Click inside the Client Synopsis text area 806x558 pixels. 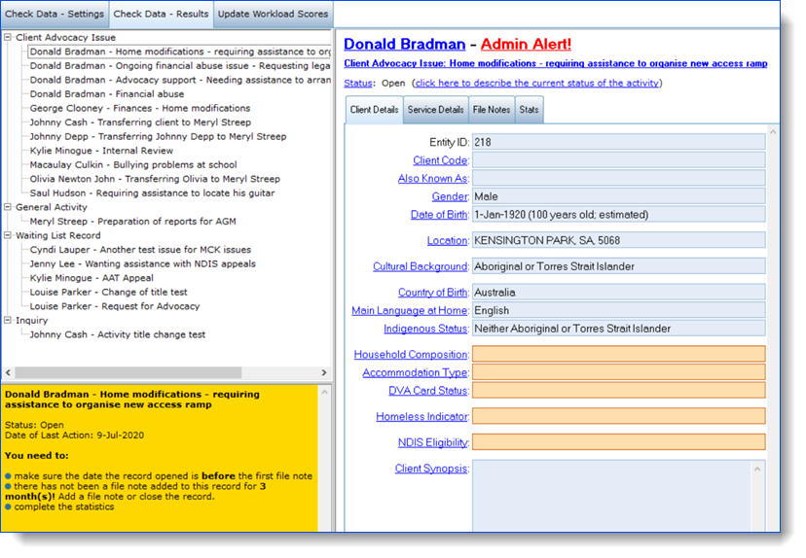[x=611, y=496]
